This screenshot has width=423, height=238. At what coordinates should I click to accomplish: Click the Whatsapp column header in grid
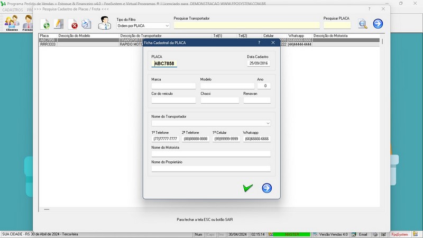(x=300, y=35)
